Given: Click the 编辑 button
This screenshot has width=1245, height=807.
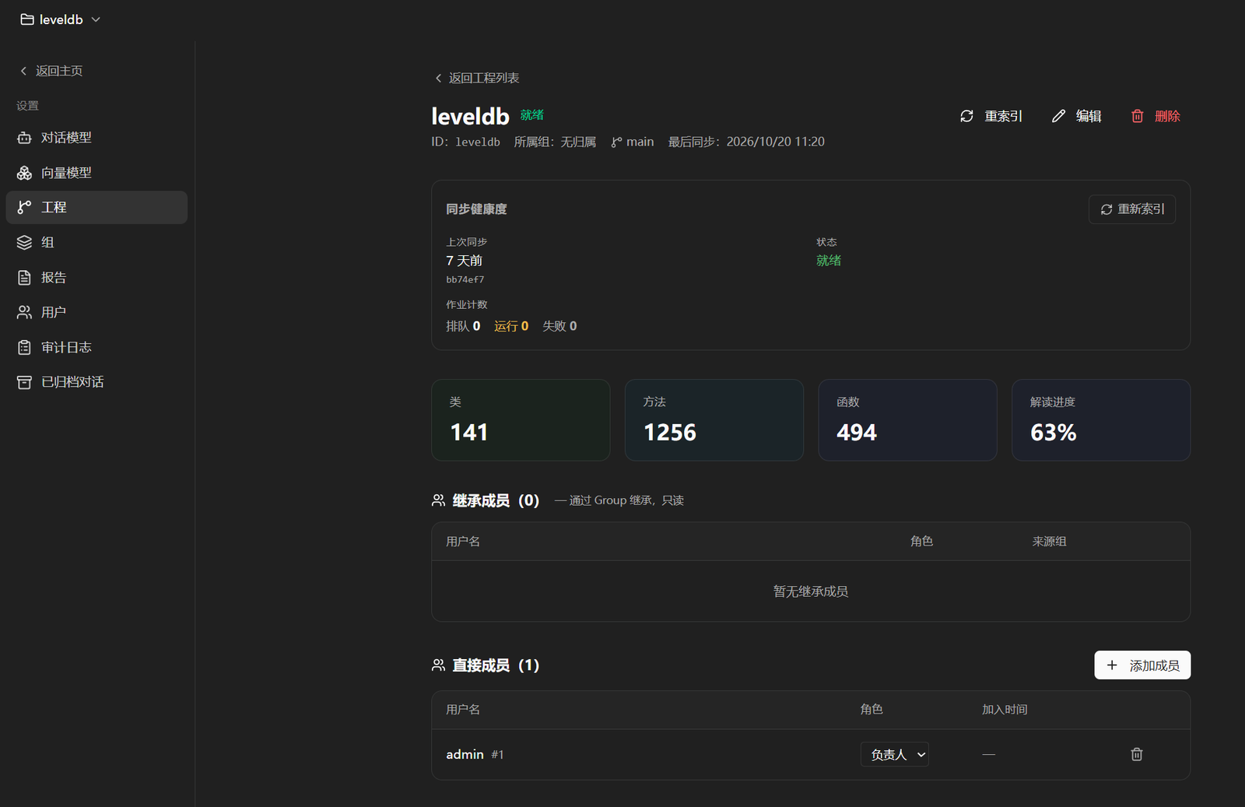Looking at the screenshot, I should pyautogui.click(x=1076, y=116).
